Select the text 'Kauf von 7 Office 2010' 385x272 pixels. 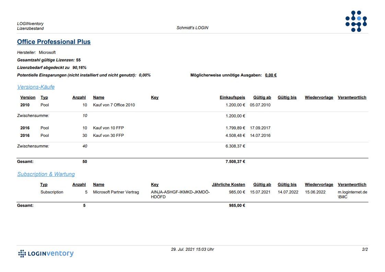pos(114,105)
